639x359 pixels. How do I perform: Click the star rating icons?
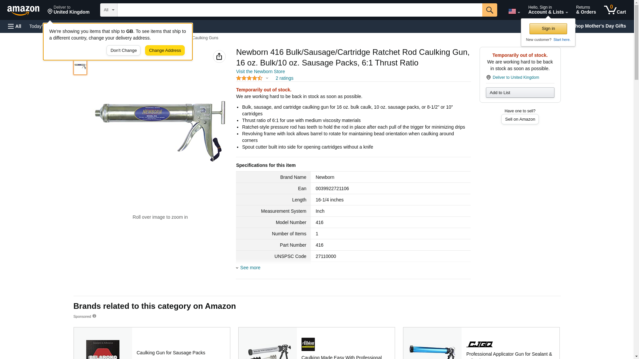[249, 78]
